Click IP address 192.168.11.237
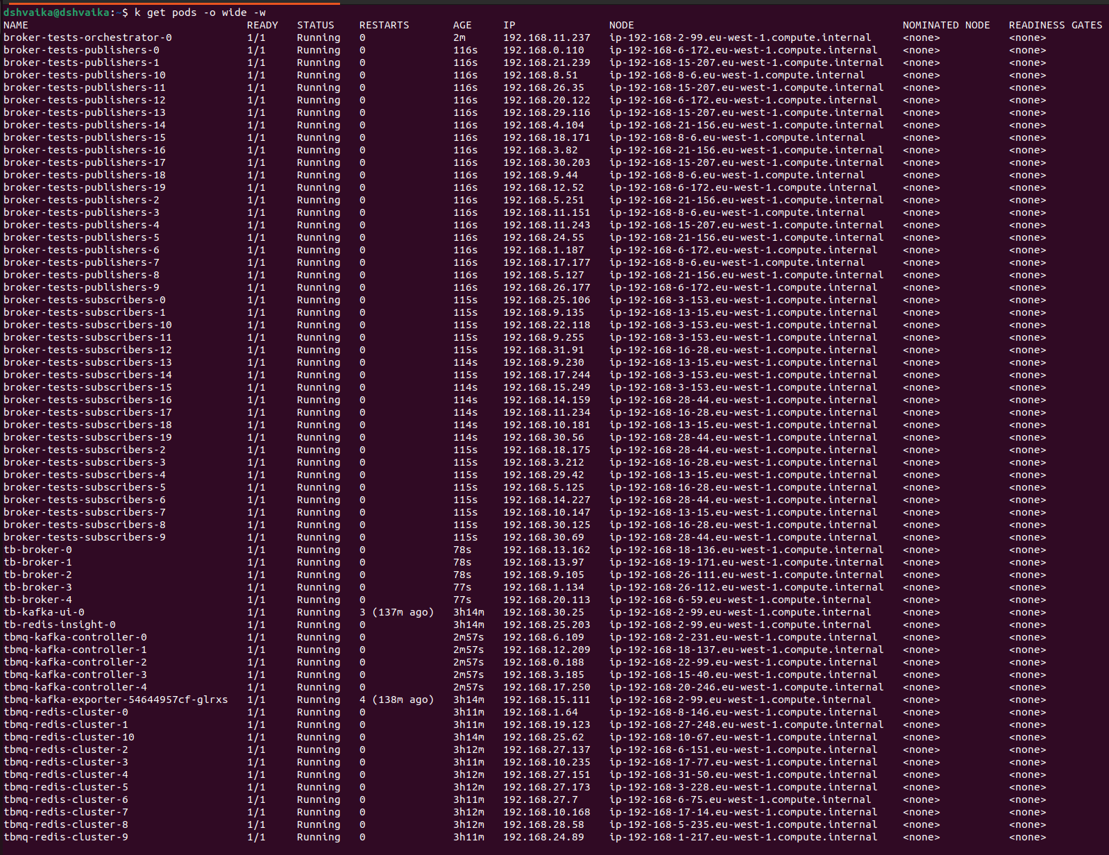The image size is (1109, 855). click(x=546, y=37)
